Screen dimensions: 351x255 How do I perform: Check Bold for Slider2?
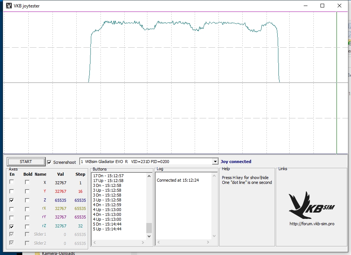click(27, 243)
